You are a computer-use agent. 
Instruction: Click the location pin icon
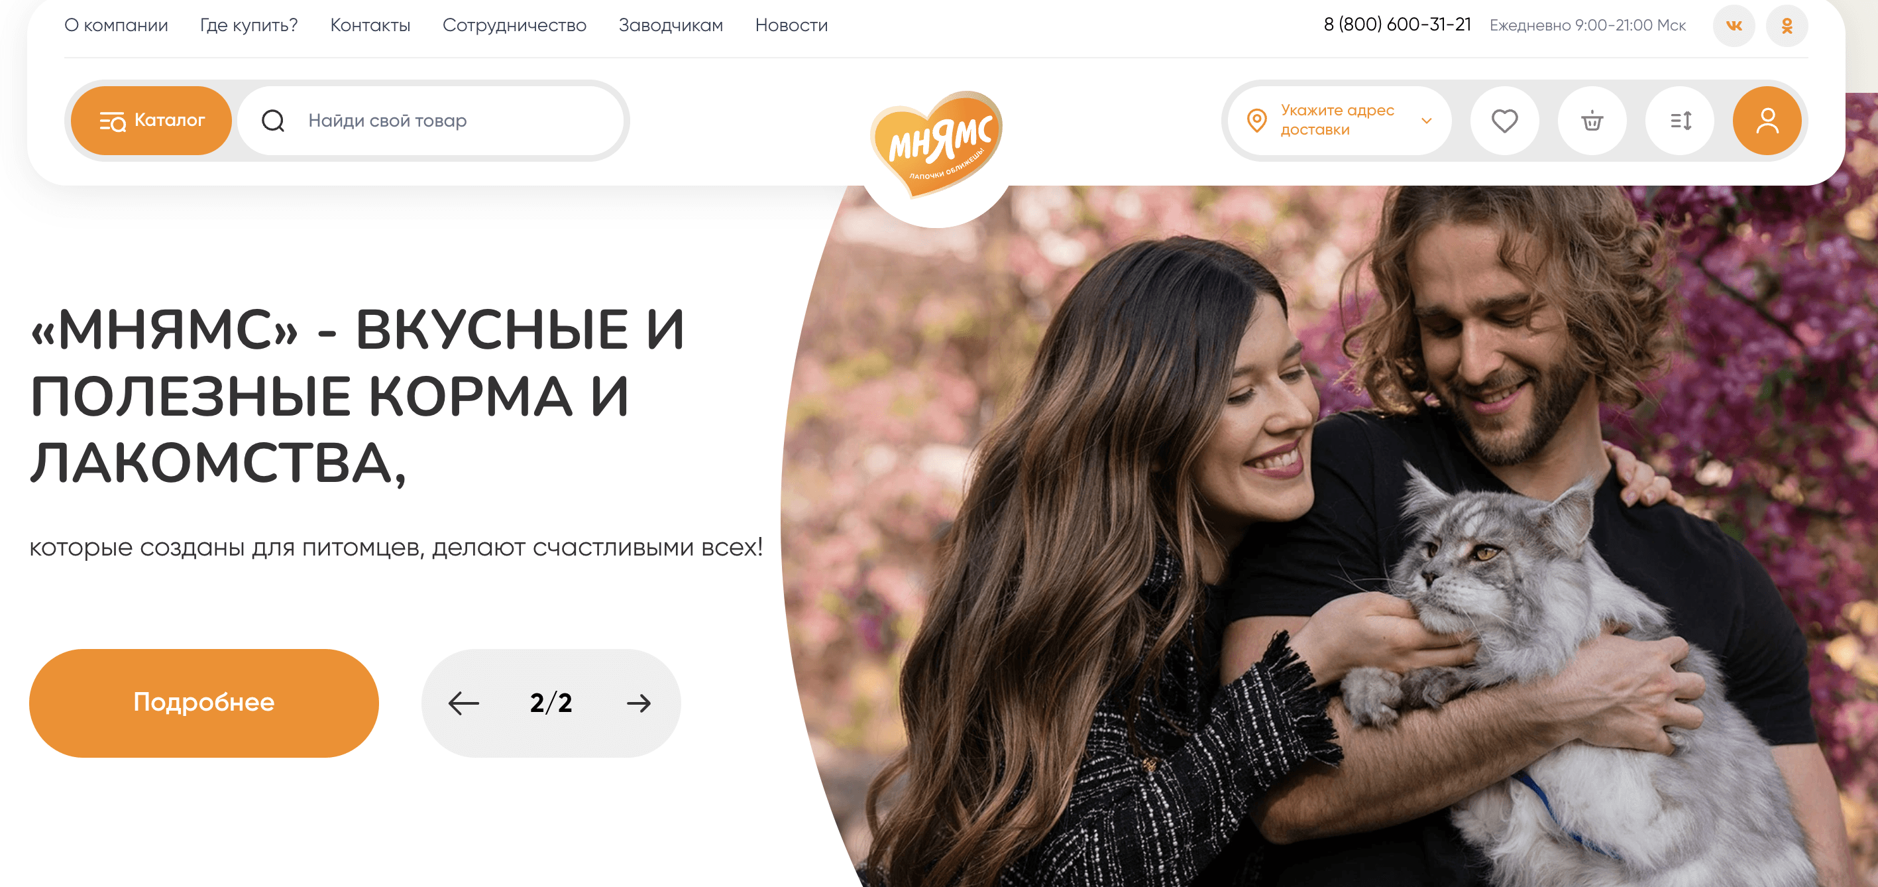click(1257, 121)
